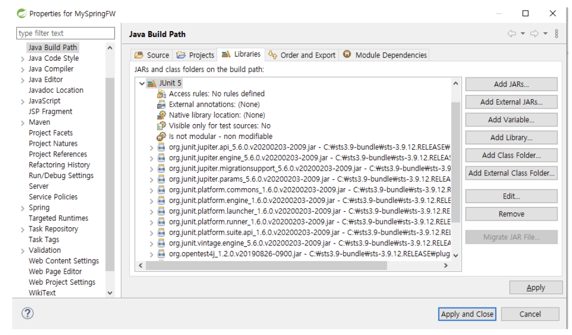Select Targeted Runtimes in the tree
This screenshot has width=572, height=335.
tap(58, 218)
